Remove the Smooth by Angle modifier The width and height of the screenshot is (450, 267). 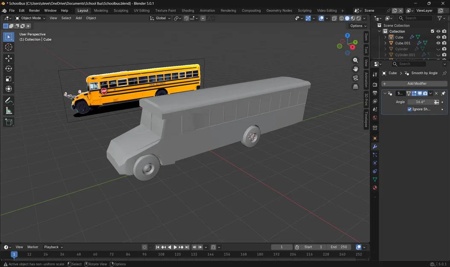click(436, 93)
